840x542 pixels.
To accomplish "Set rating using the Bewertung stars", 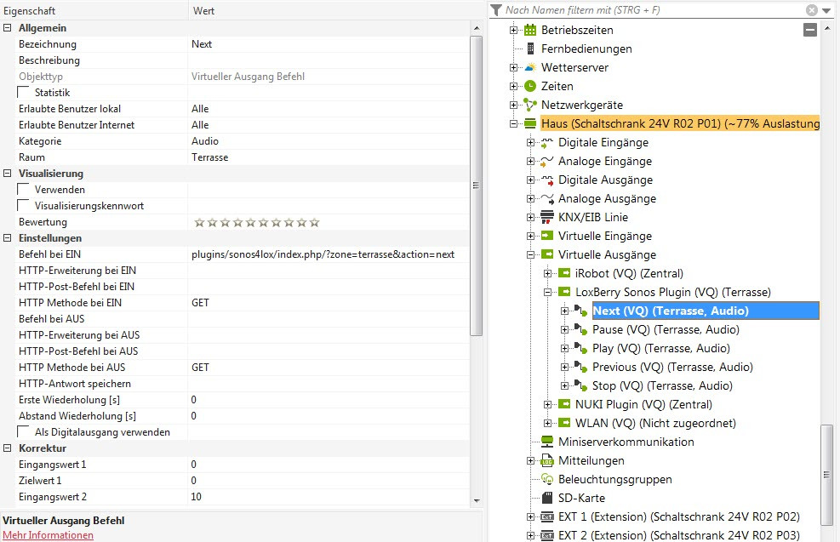I will (256, 222).
